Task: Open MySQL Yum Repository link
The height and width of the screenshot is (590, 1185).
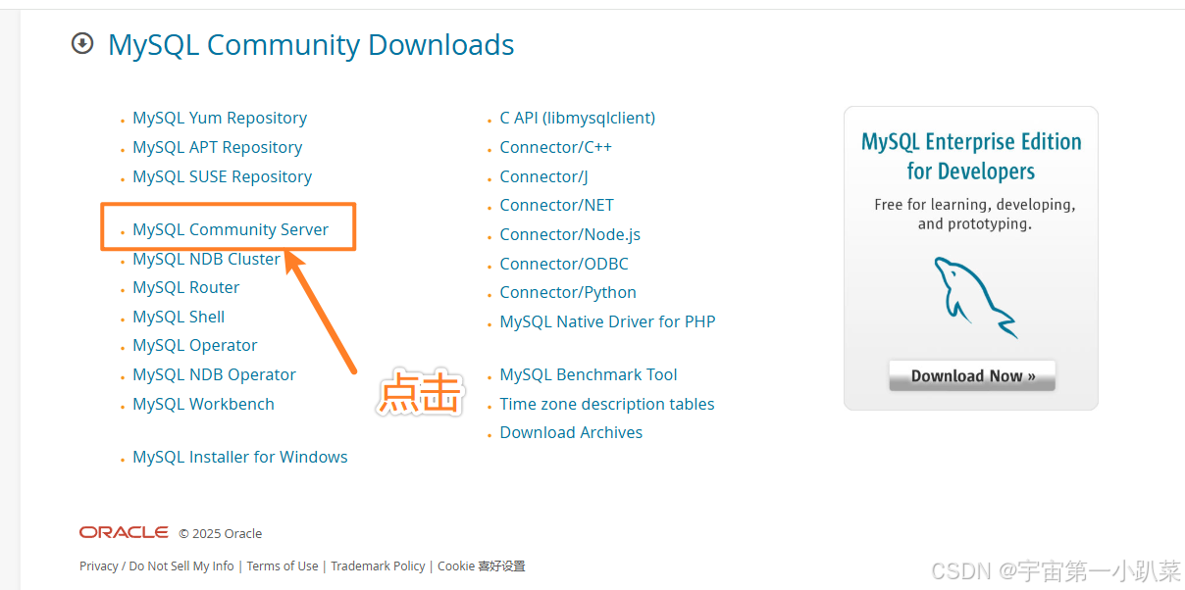Action: point(220,118)
